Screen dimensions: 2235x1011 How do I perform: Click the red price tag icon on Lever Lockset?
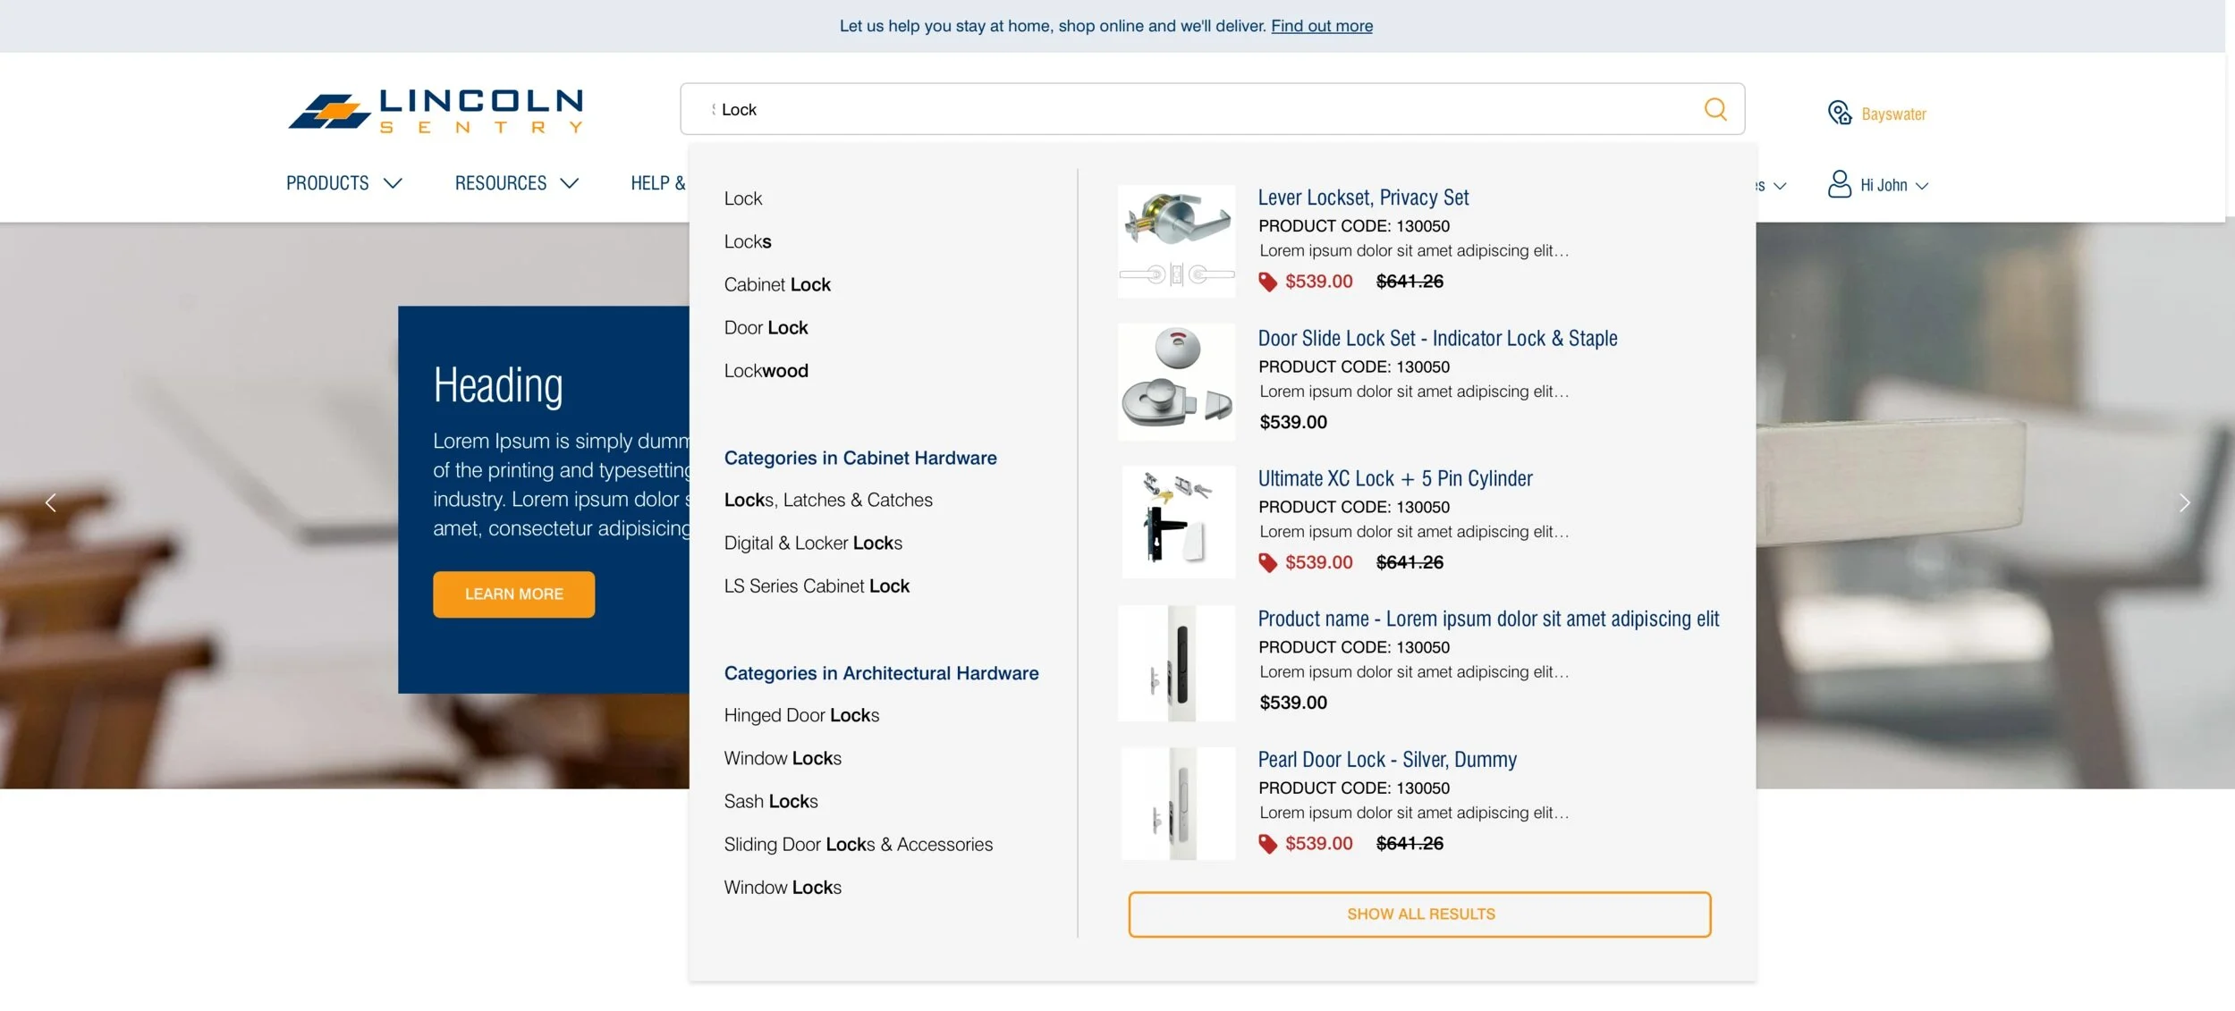pyautogui.click(x=1267, y=281)
